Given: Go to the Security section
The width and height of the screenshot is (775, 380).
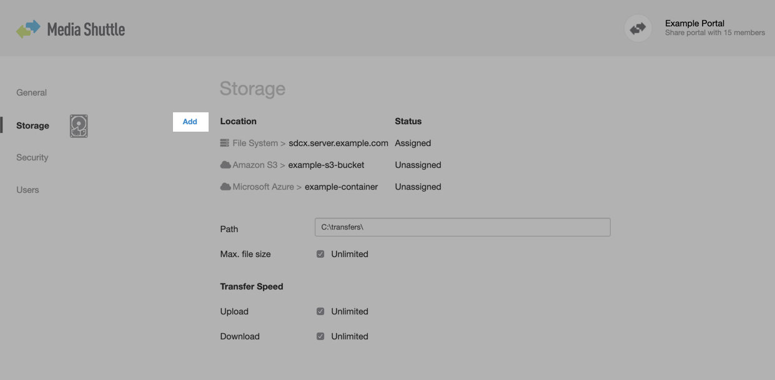Looking at the screenshot, I should coord(32,157).
